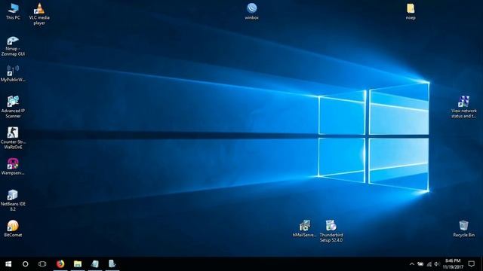This screenshot has width=483, height=271.
Task: Select the VLC media player shortcut
Action: coord(39,14)
